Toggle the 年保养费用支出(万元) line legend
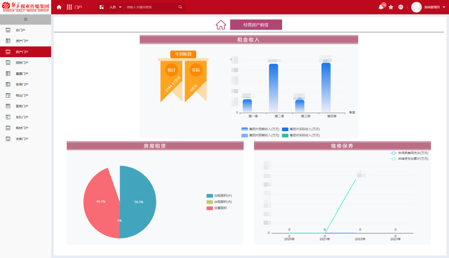The width and height of the screenshot is (449, 258). (x=409, y=153)
